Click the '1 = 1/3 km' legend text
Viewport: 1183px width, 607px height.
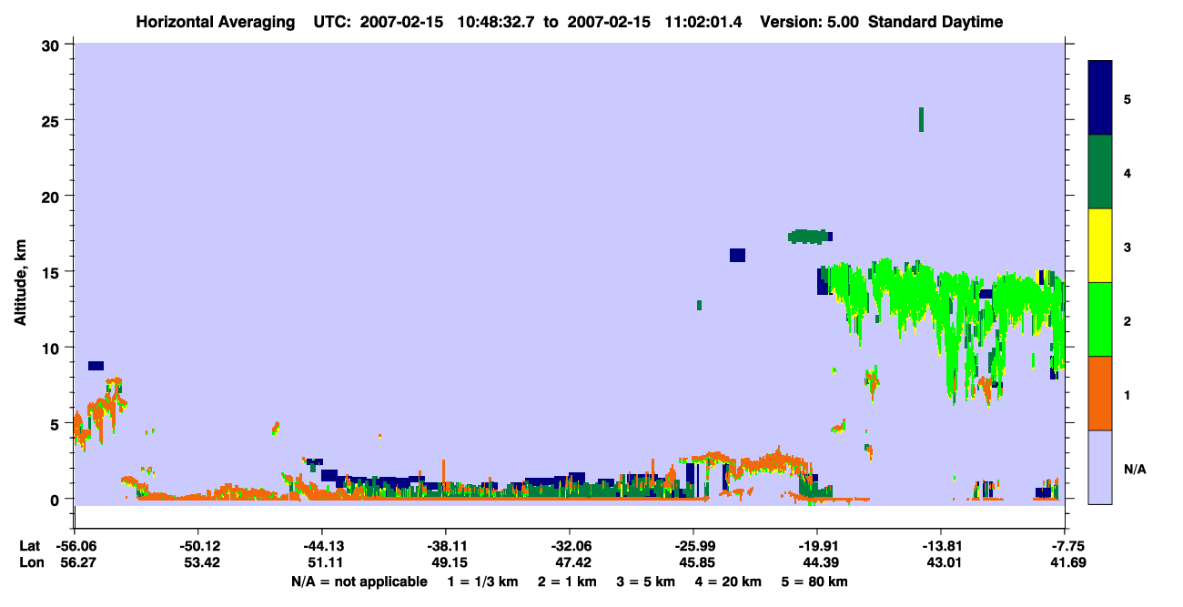(484, 582)
